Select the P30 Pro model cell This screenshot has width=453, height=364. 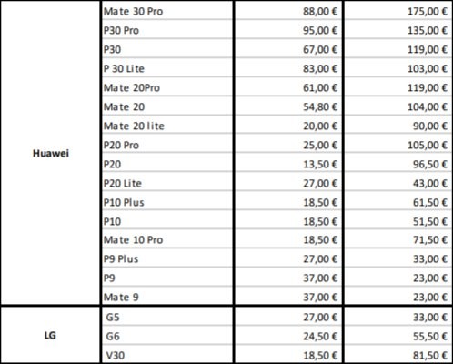pyautogui.click(x=167, y=30)
